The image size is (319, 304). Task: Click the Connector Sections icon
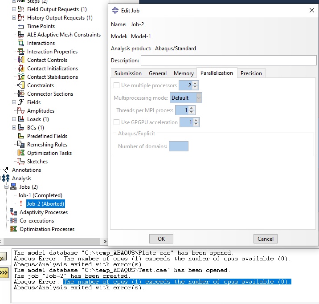21,93
